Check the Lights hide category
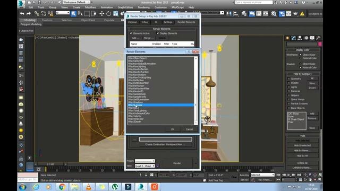Image resolution: width=340 pixels, height=191 pixels. point(288,87)
